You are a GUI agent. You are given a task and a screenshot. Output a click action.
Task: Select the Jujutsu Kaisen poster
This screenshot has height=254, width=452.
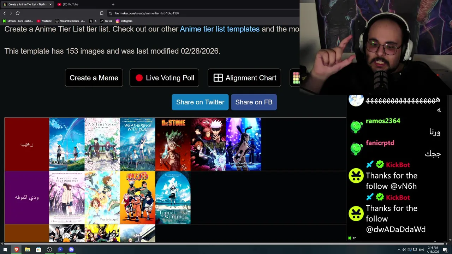tap(208, 144)
